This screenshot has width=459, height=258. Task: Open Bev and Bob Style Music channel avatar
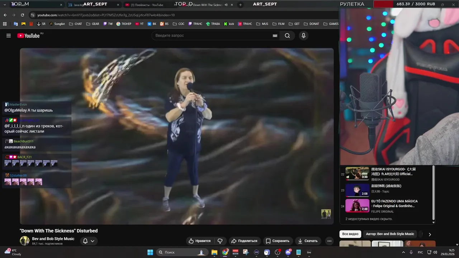click(24, 241)
